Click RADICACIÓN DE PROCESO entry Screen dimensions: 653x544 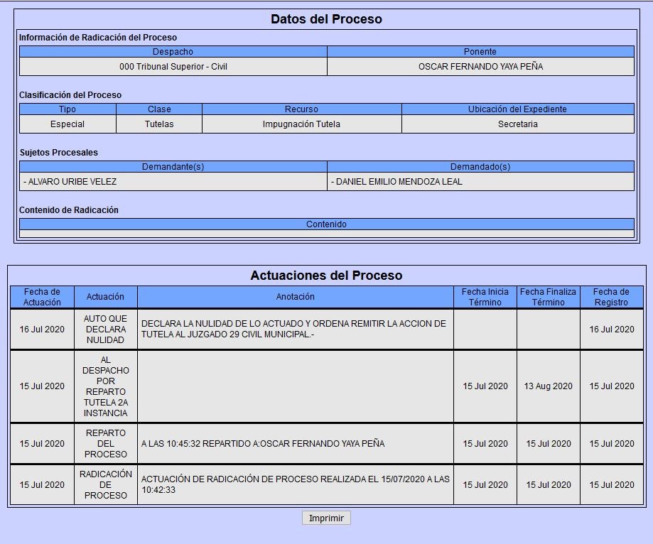coord(105,485)
